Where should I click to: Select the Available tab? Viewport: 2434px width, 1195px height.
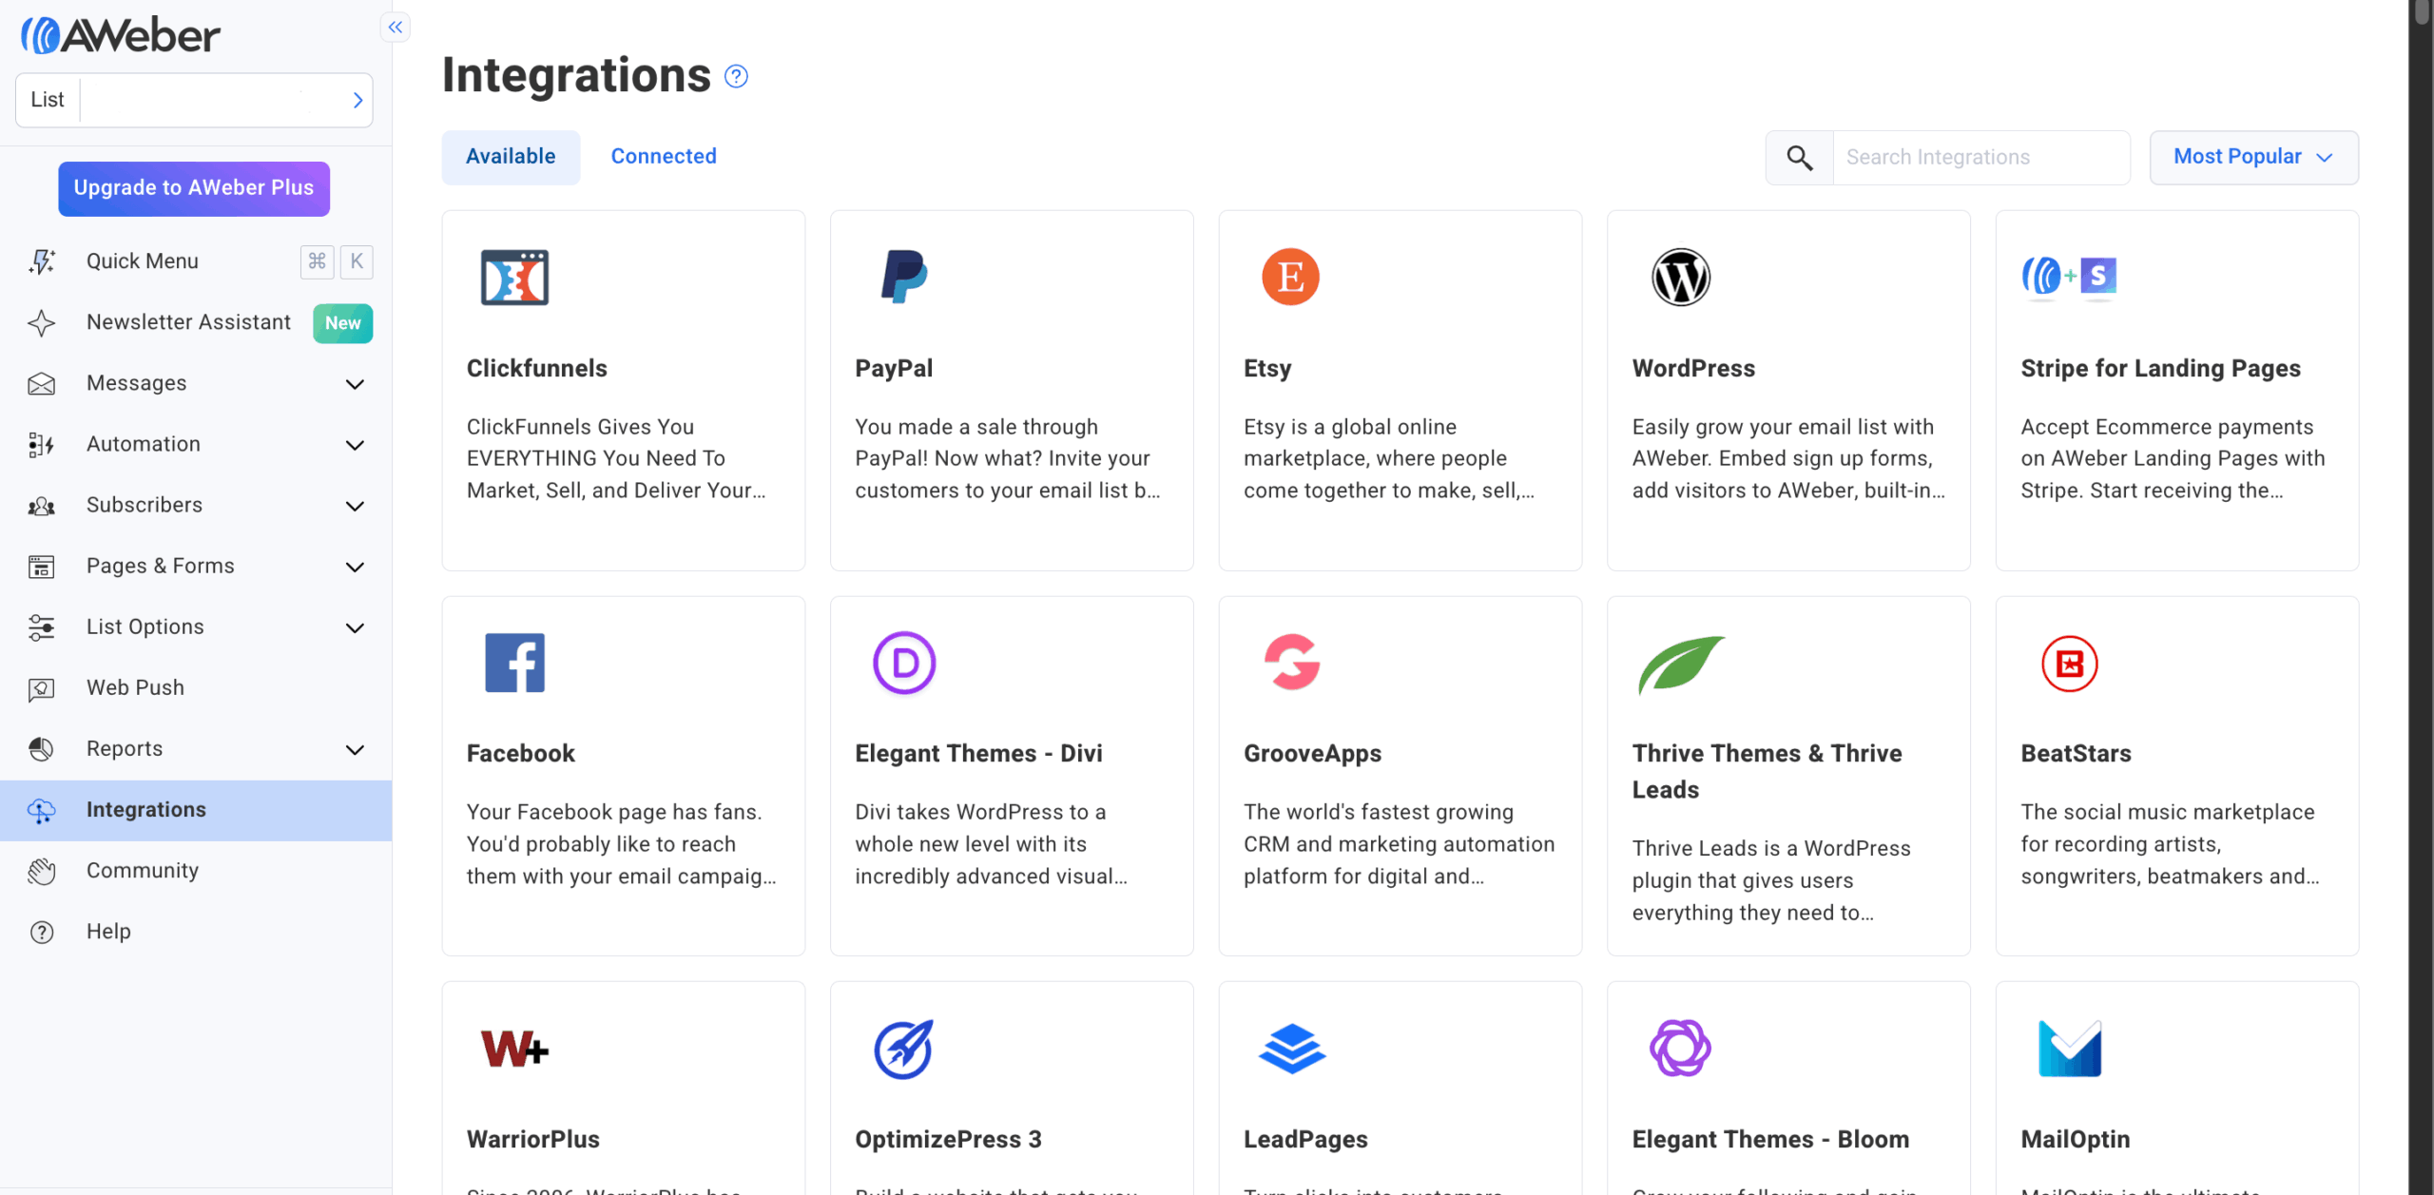(x=511, y=157)
